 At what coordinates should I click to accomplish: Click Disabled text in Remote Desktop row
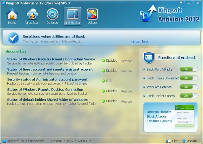(112, 91)
